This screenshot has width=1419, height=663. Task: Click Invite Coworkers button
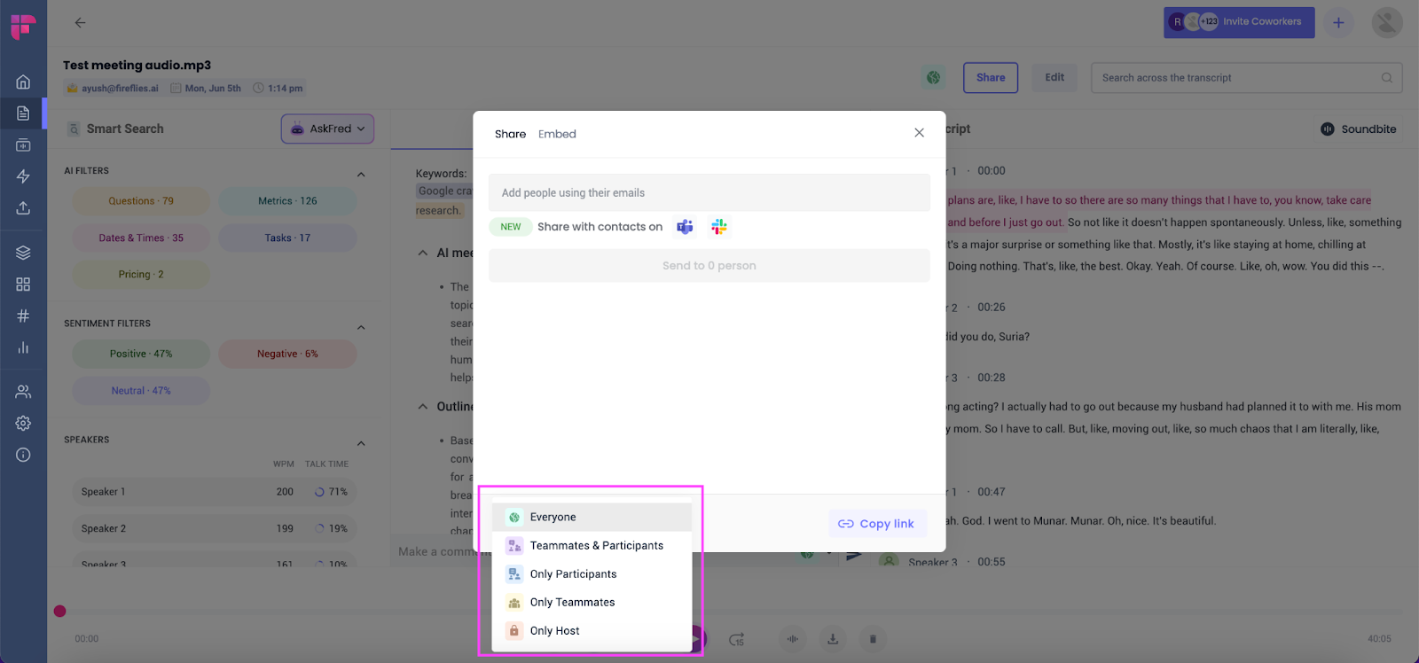(1239, 22)
